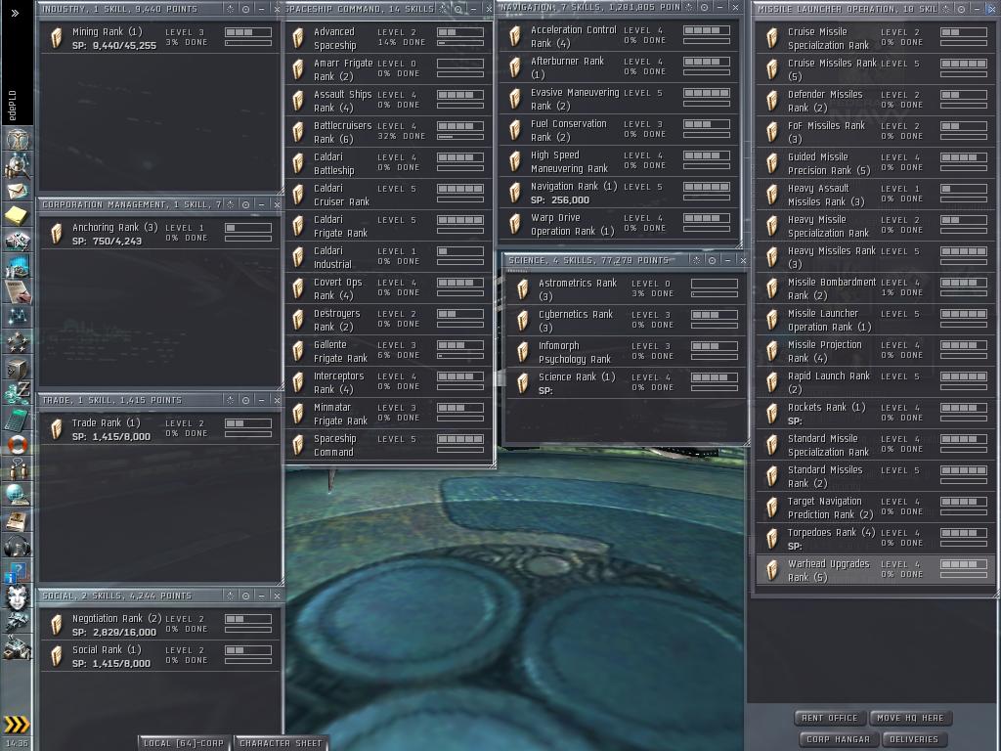Open the globe browser icon in the sidebar

(x=18, y=495)
